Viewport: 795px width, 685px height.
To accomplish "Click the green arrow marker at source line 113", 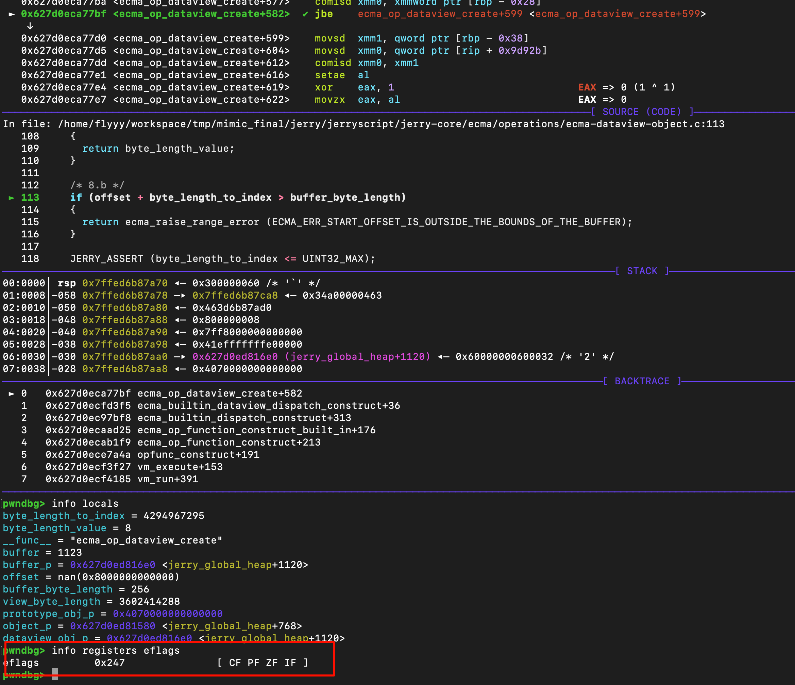I will point(12,198).
